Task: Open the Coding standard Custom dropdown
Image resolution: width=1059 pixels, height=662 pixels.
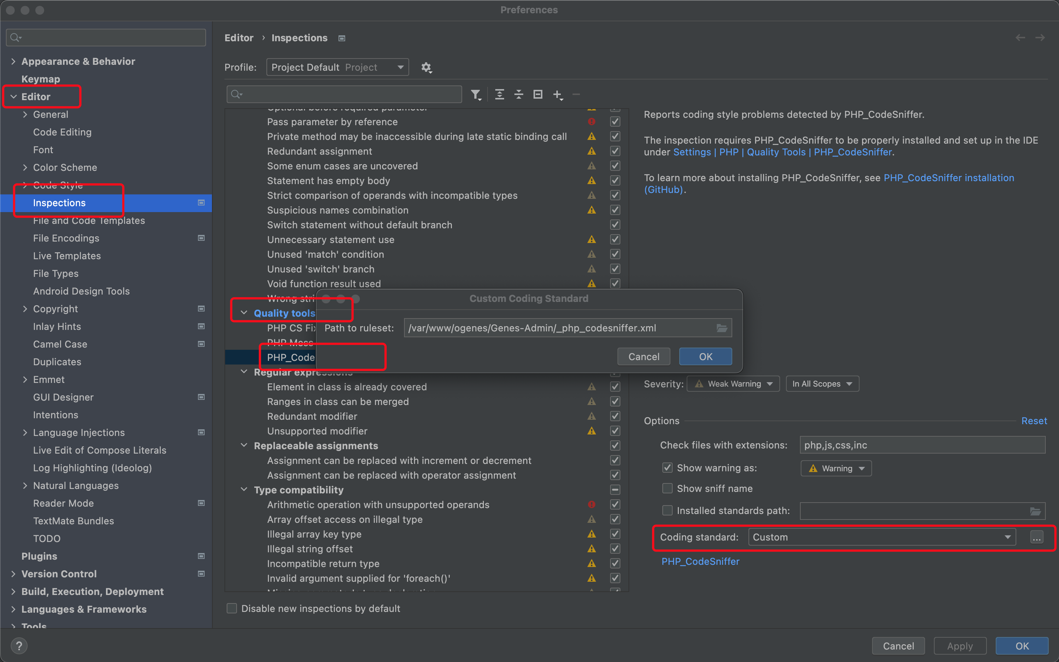Action: pos(881,537)
